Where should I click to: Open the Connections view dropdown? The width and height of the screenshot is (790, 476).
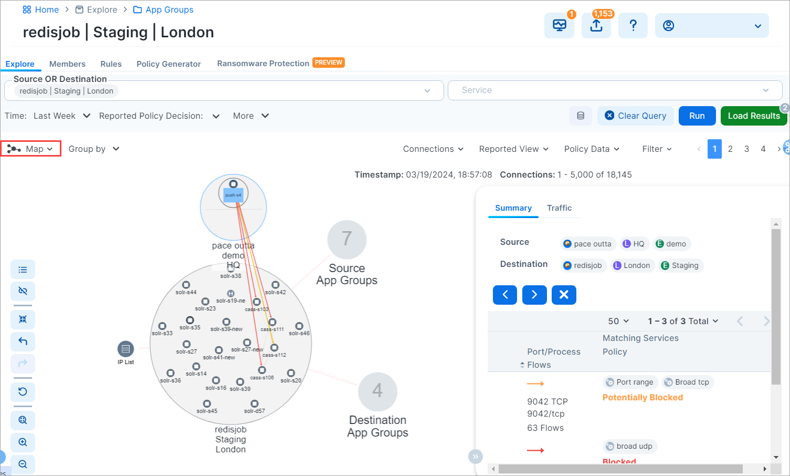coord(433,149)
